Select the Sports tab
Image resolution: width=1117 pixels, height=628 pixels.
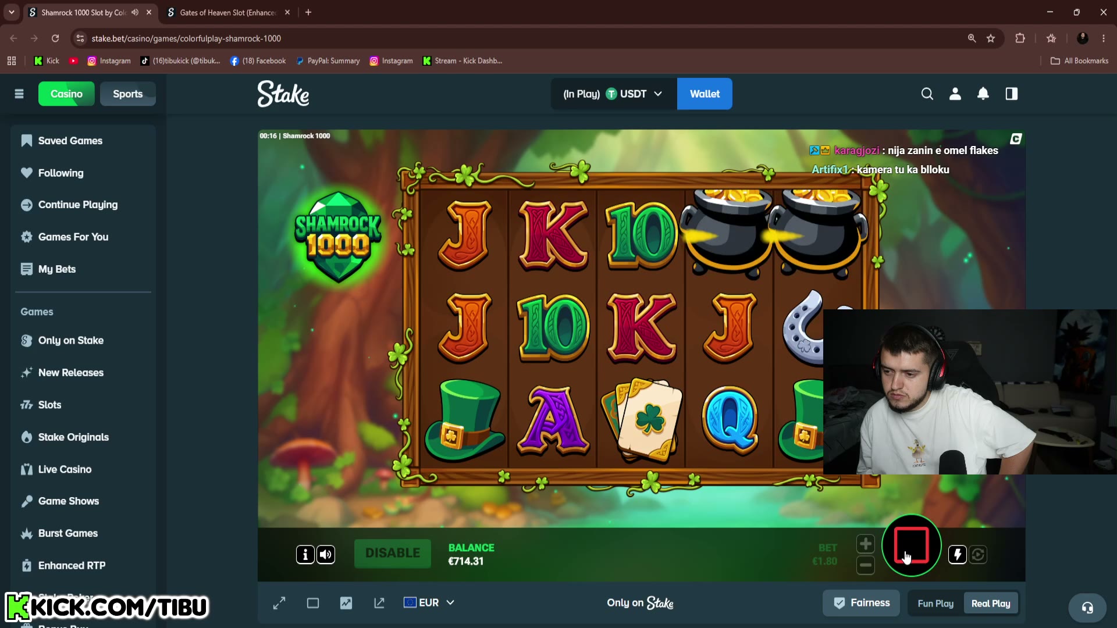(128, 94)
